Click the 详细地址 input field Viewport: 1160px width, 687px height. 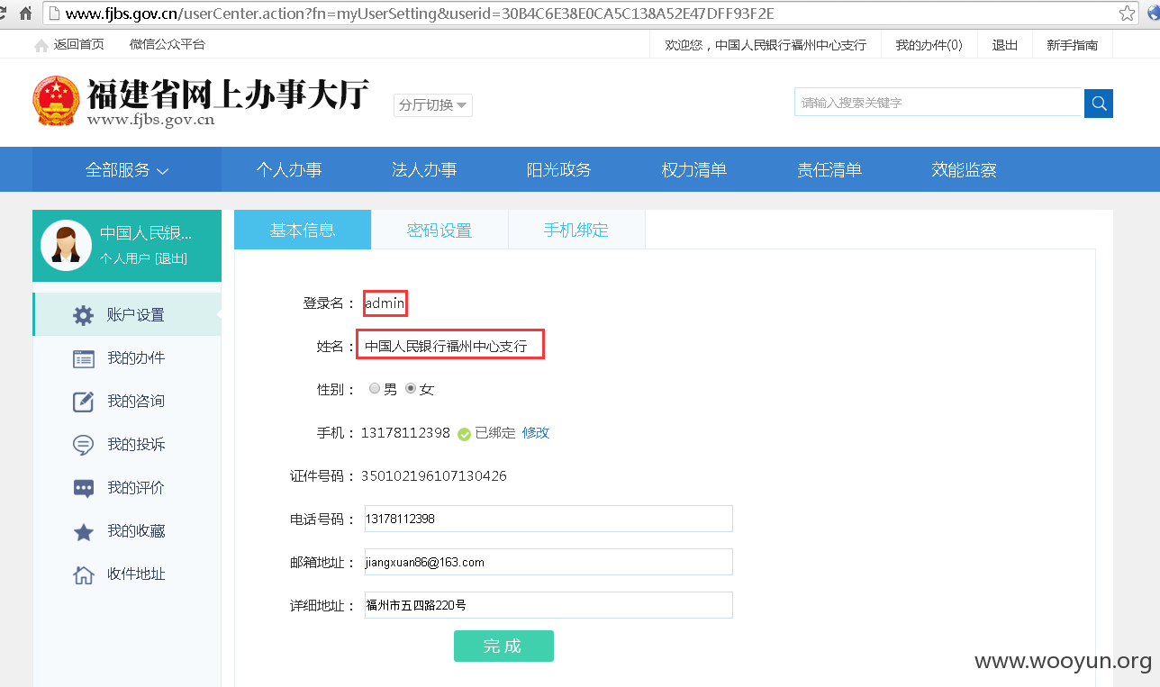pyautogui.click(x=548, y=605)
